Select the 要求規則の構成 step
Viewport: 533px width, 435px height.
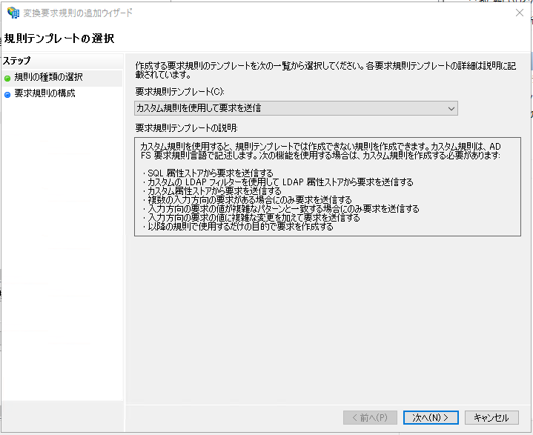point(44,93)
